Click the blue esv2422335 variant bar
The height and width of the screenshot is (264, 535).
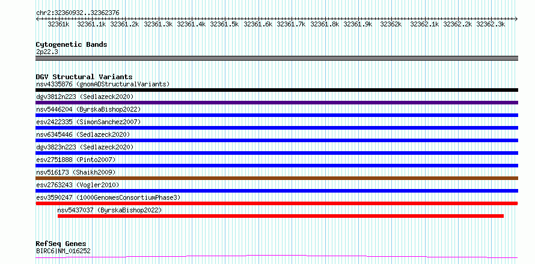coord(277,128)
